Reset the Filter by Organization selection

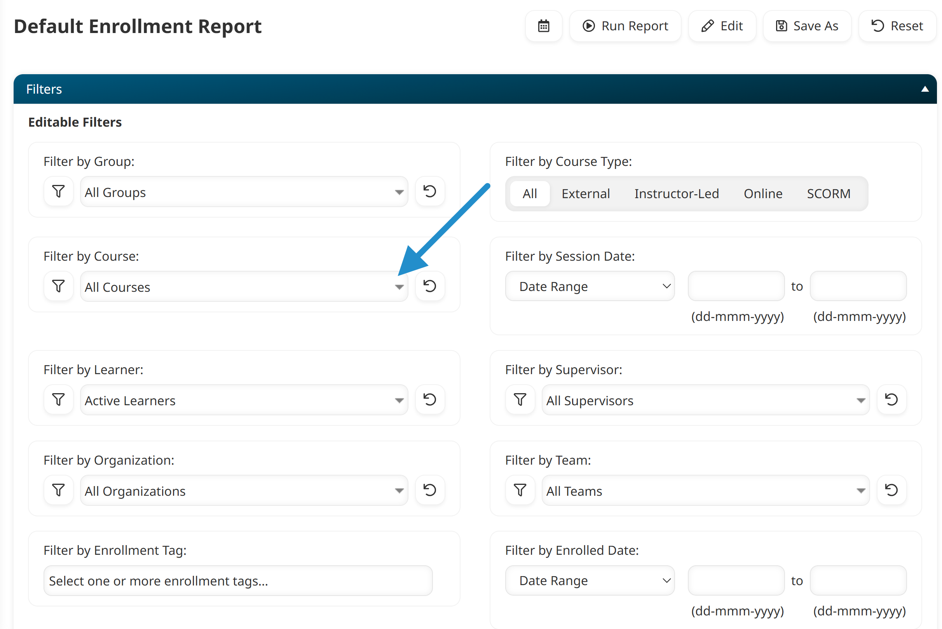[x=430, y=490]
